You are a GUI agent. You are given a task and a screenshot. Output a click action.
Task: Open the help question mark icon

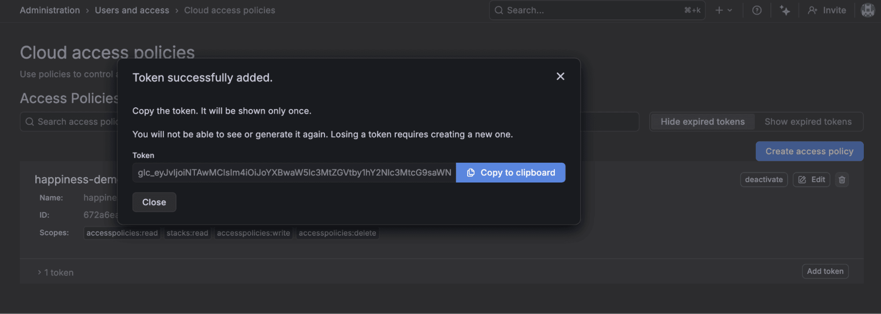(x=757, y=10)
